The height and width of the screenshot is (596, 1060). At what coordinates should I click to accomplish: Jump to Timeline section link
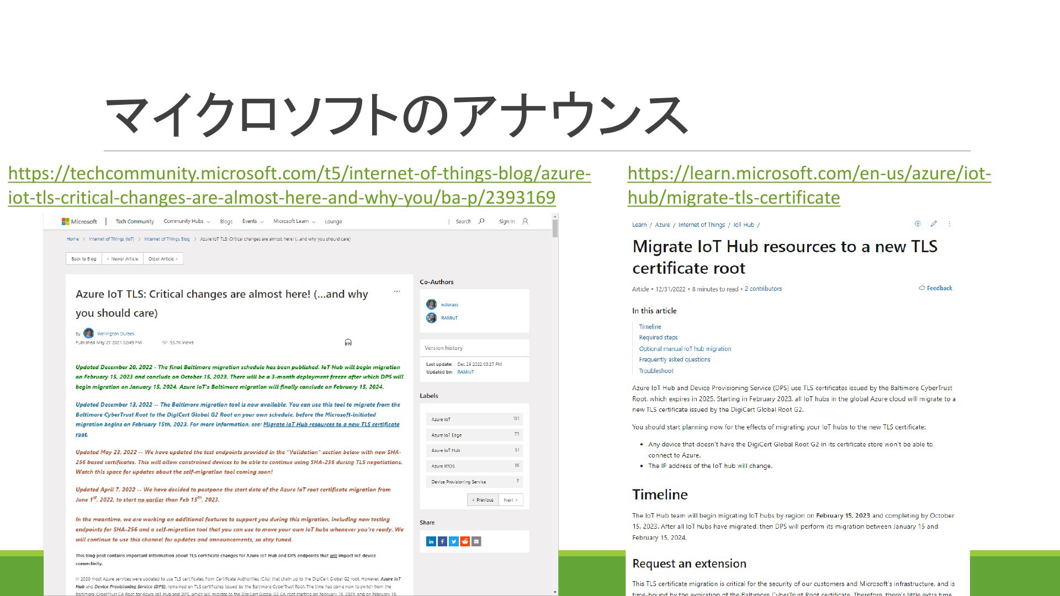pos(650,327)
